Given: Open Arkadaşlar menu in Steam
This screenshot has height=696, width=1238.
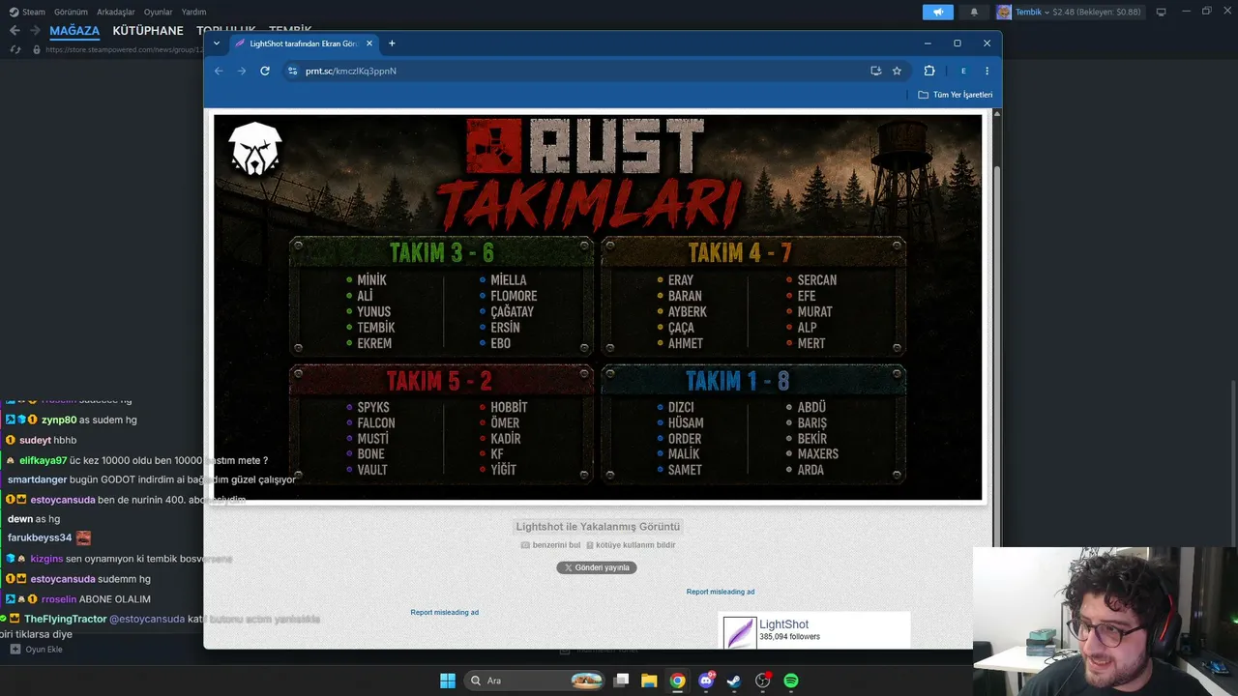Looking at the screenshot, I should [x=116, y=12].
